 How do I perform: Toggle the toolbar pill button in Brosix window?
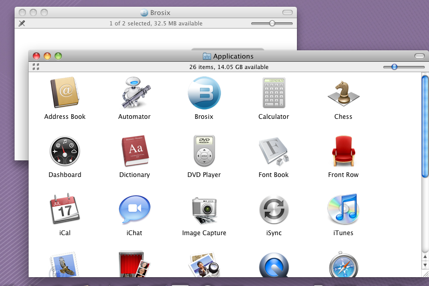tap(288, 12)
